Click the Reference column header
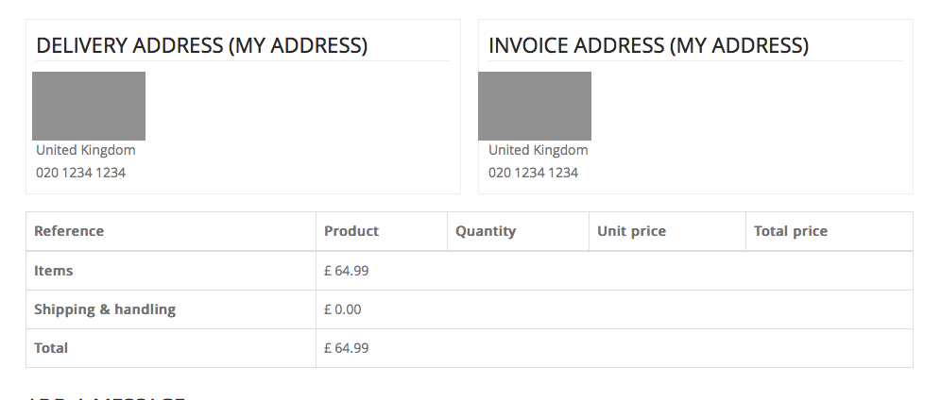 coord(69,231)
